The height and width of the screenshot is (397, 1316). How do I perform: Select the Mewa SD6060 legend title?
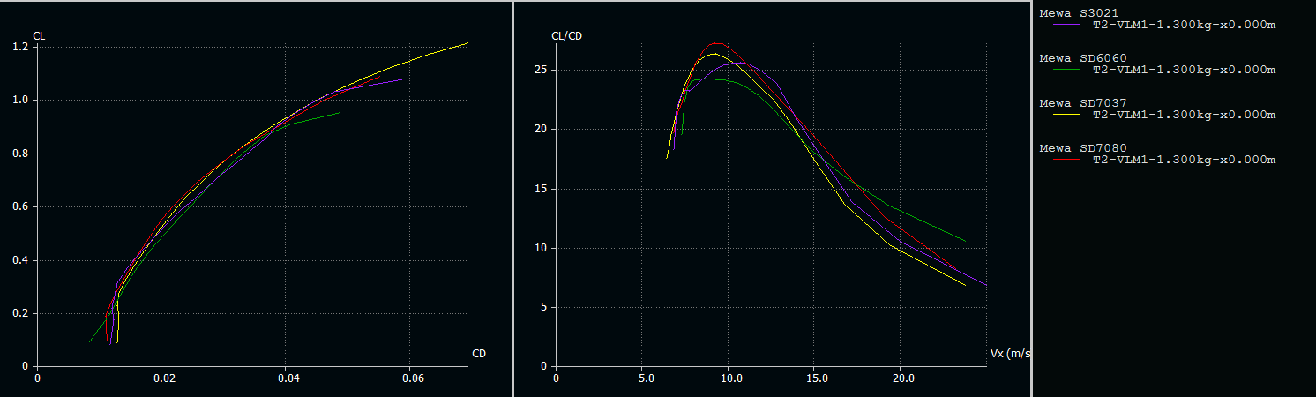pos(1071,58)
